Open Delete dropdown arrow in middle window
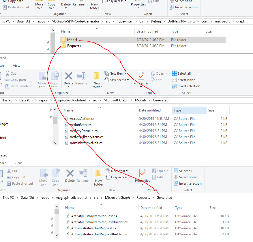 coord(69,87)
